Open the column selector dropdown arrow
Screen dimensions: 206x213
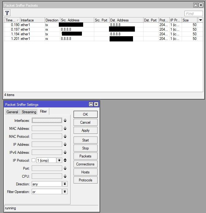200,20
